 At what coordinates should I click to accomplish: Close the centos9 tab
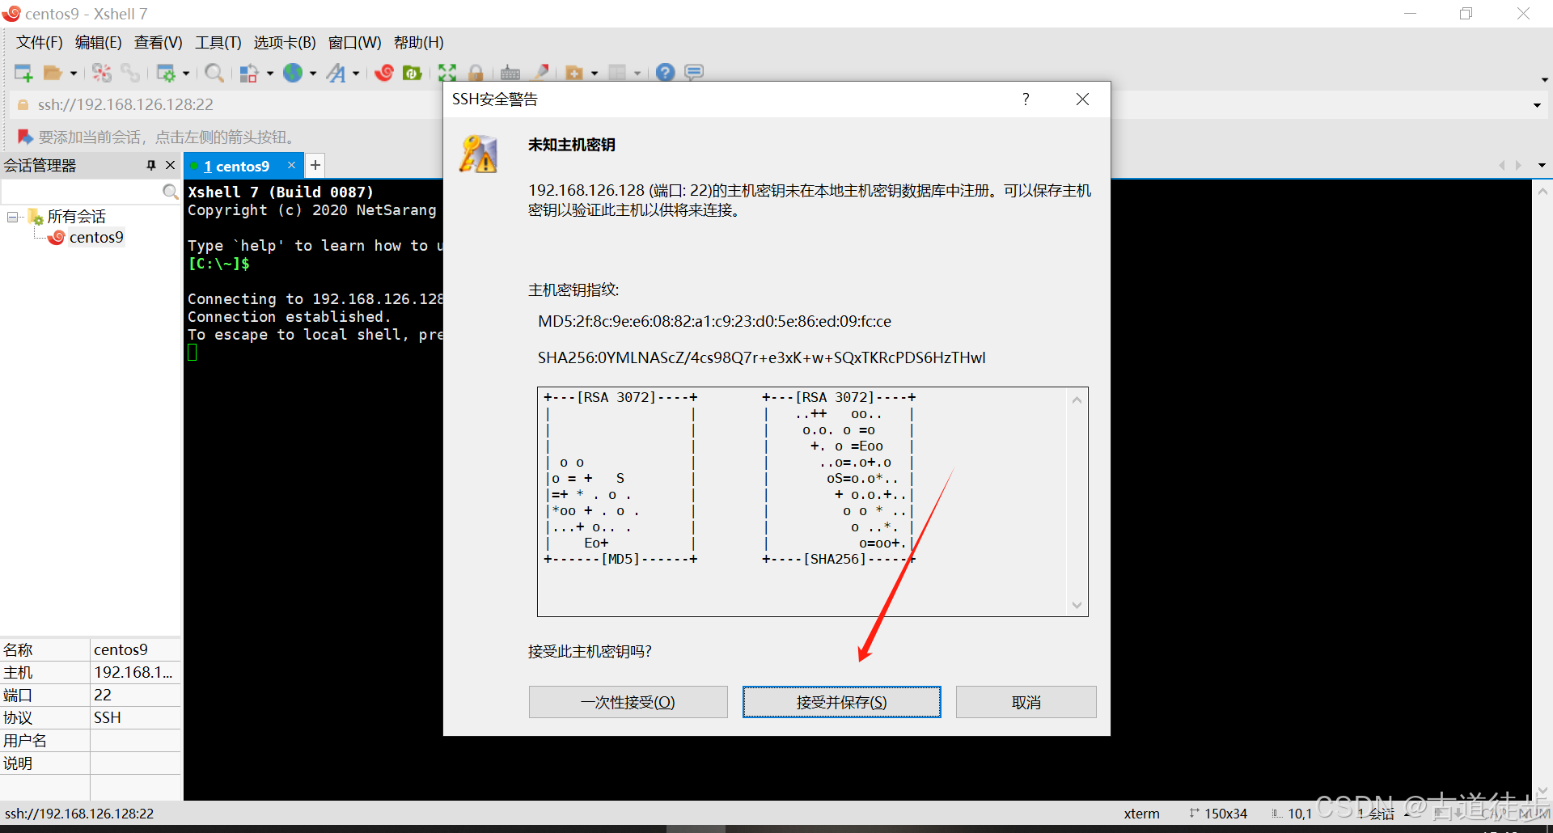coord(291,165)
